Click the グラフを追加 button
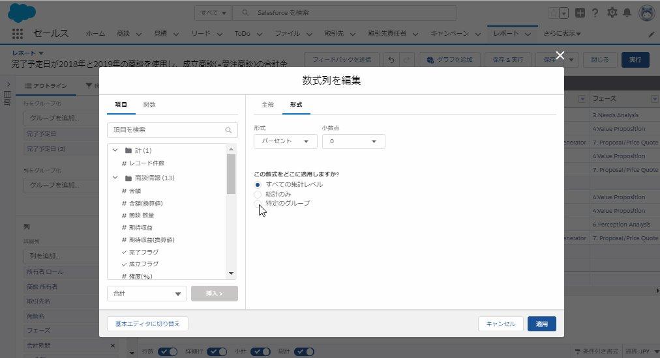 449,60
